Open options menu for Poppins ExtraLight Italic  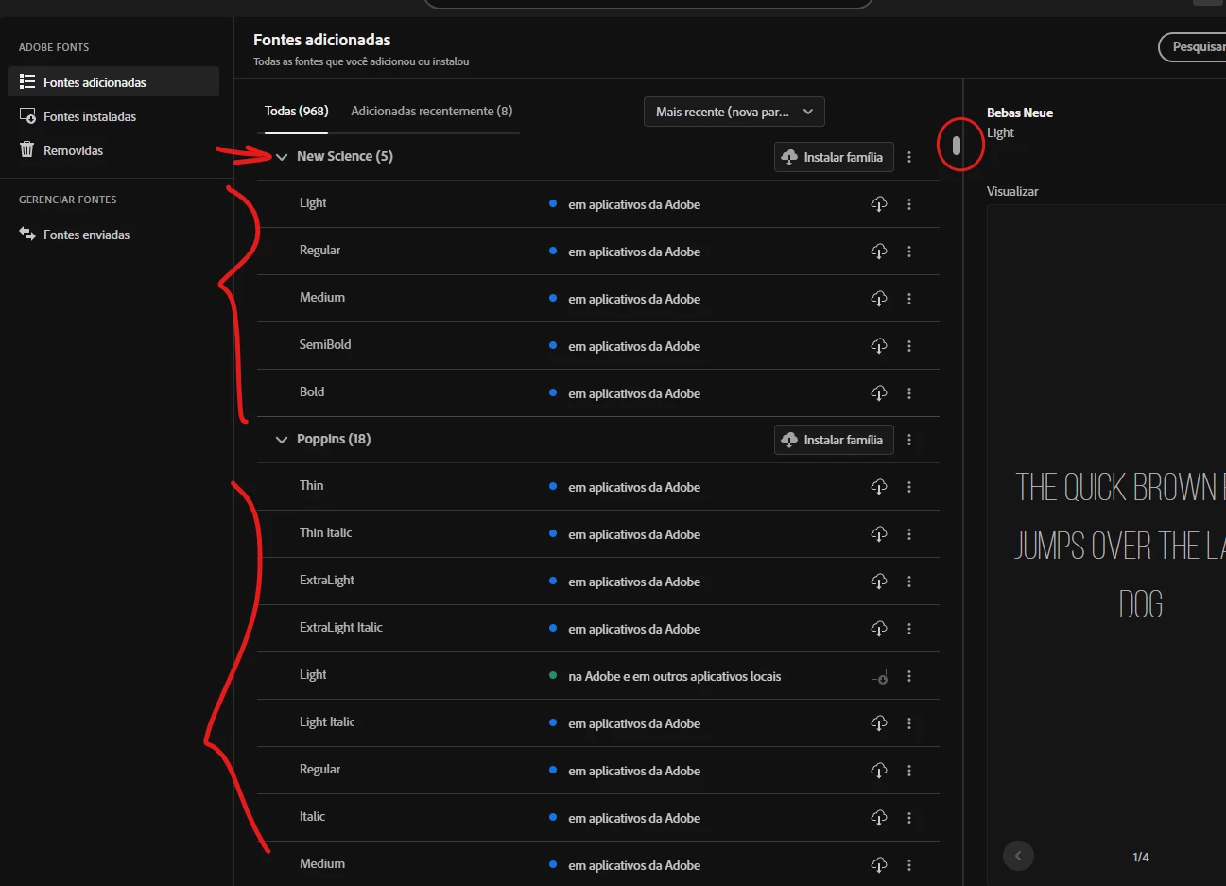[x=909, y=629]
